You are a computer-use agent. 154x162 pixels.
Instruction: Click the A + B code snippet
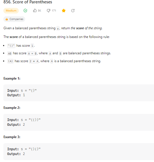[32, 53]
